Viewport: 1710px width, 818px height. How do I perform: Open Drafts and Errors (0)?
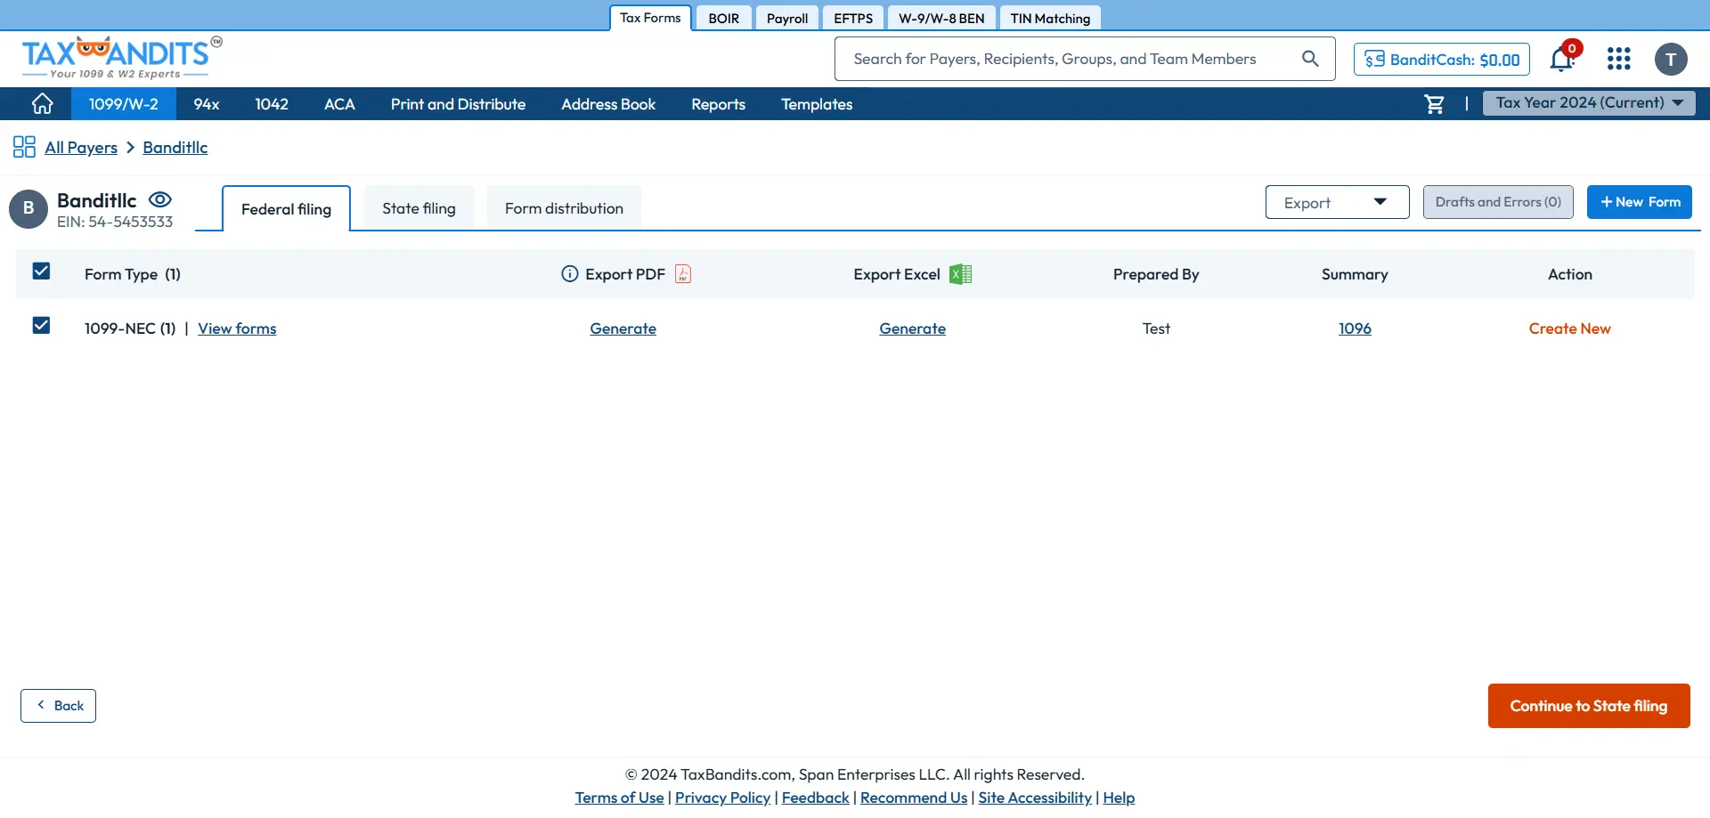pos(1498,202)
